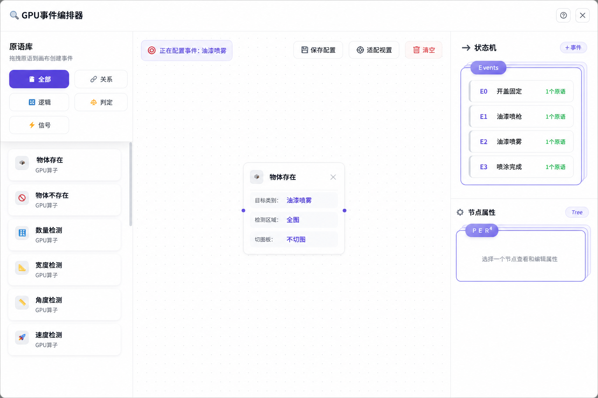
Task: Click the magnifier icon beside GPU事件编排器
Action: pyautogui.click(x=14, y=15)
